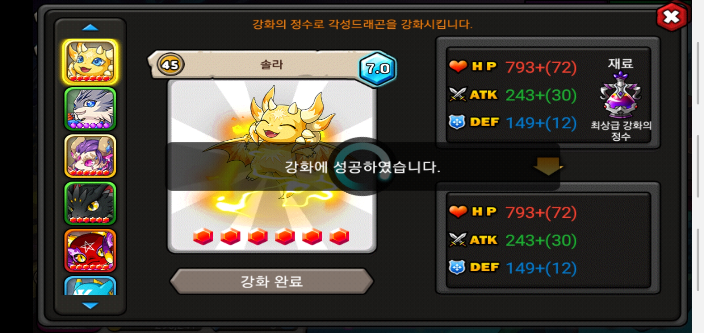This screenshot has height=333, width=704.
Task: Click the ATK crossed swords icon in top stats
Action: click(x=458, y=94)
